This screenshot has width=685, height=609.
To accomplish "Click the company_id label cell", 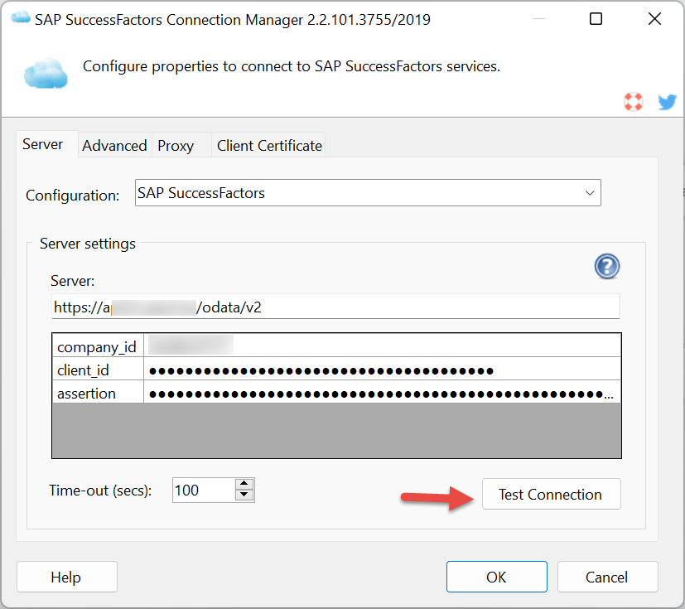I will 98,346.
